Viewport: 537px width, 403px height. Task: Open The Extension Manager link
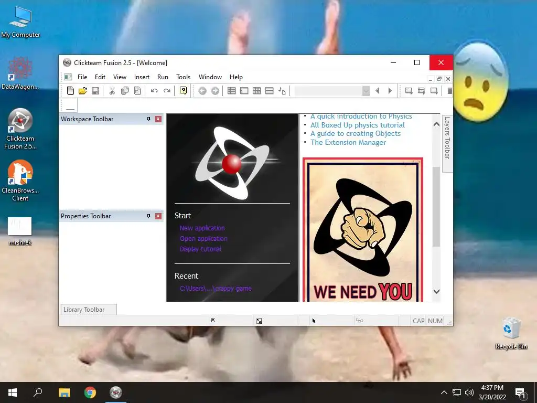348,142
